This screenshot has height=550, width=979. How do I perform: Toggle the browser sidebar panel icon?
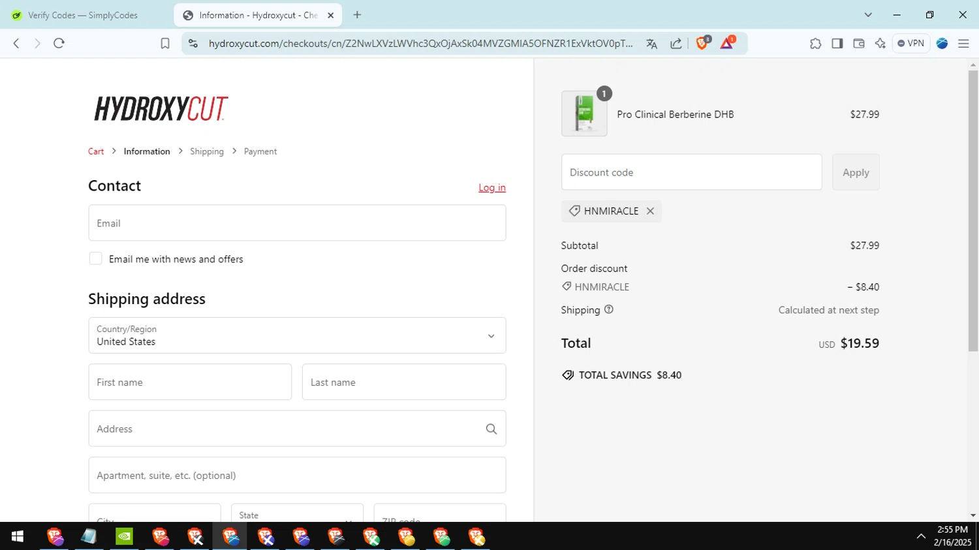click(837, 43)
